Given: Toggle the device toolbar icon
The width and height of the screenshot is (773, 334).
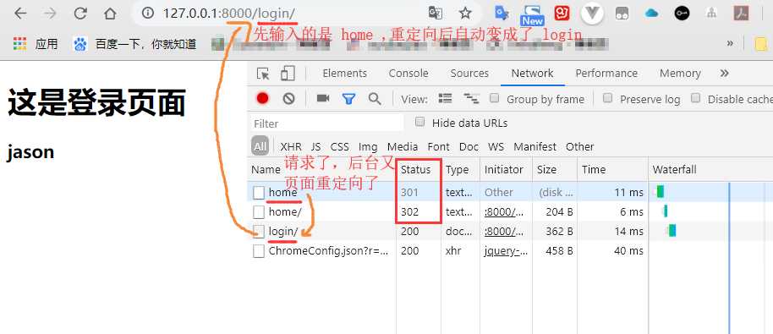Looking at the screenshot, I should 288,74.
